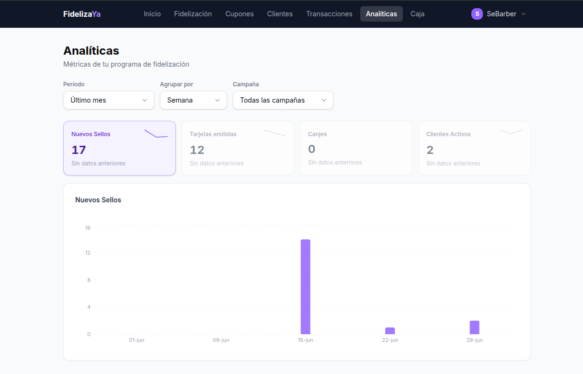The width and height of the screenshot is (583, 374).
Task: Go to the Caja section
Action: [417, 14]
